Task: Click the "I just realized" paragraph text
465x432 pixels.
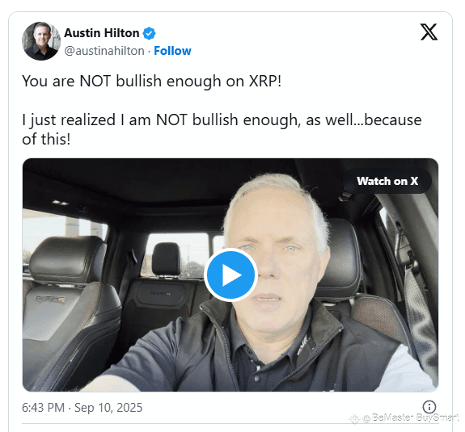Action: tap(222, 129)
